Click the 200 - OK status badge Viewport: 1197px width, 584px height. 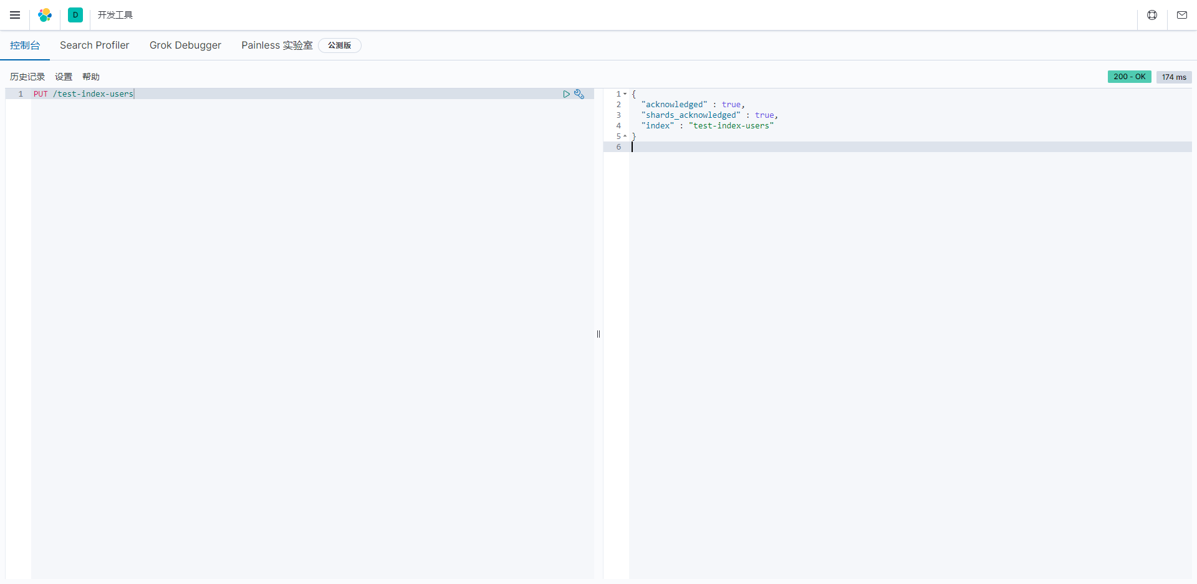click(1130, 77)
